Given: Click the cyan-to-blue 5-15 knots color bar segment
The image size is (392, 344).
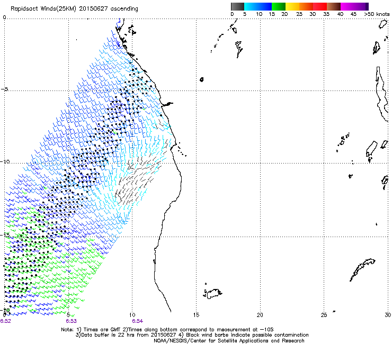Looking at the screenshot, I should [258, 6].
